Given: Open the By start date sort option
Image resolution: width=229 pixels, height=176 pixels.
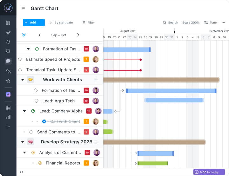Looking at the screenshot, I should (61, 23).
